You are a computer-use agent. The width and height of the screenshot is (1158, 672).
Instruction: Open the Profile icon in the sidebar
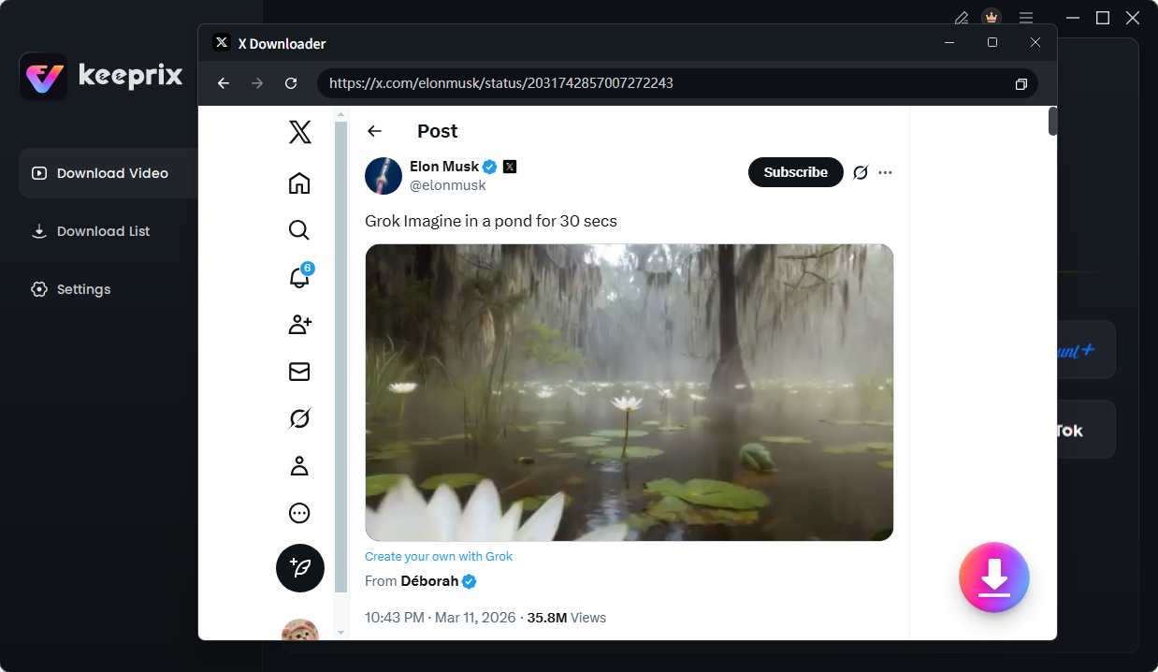tap(299, 465)
